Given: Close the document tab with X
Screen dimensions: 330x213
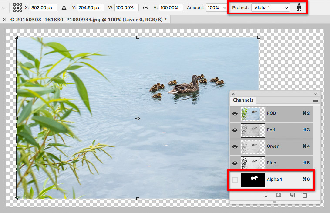Looking at the screenshot, I should coord(5,20).
